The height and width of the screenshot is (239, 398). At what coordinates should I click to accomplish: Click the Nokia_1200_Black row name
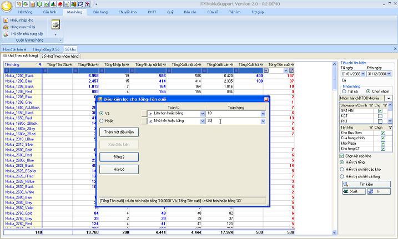coord(19,75)
